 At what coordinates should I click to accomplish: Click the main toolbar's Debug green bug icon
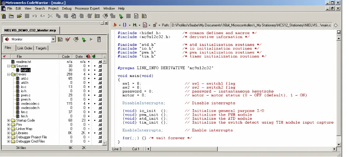[x=121, y=16]
